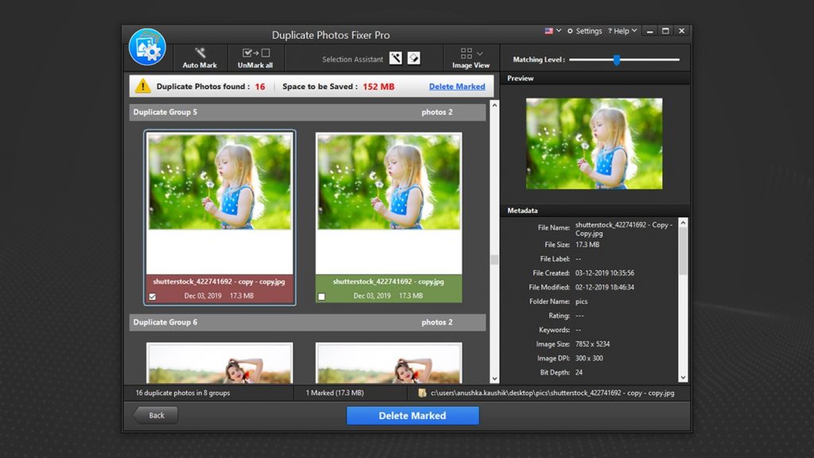Open the Help dropdown menu

(x=622, y=31)
